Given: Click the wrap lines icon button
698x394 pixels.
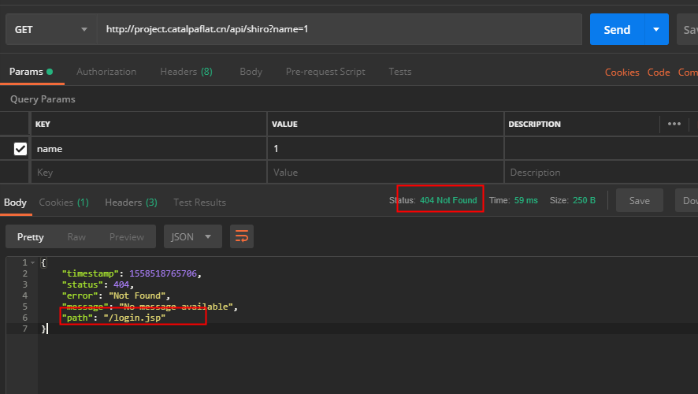Looking at the screenshot, I should point(242,236).
